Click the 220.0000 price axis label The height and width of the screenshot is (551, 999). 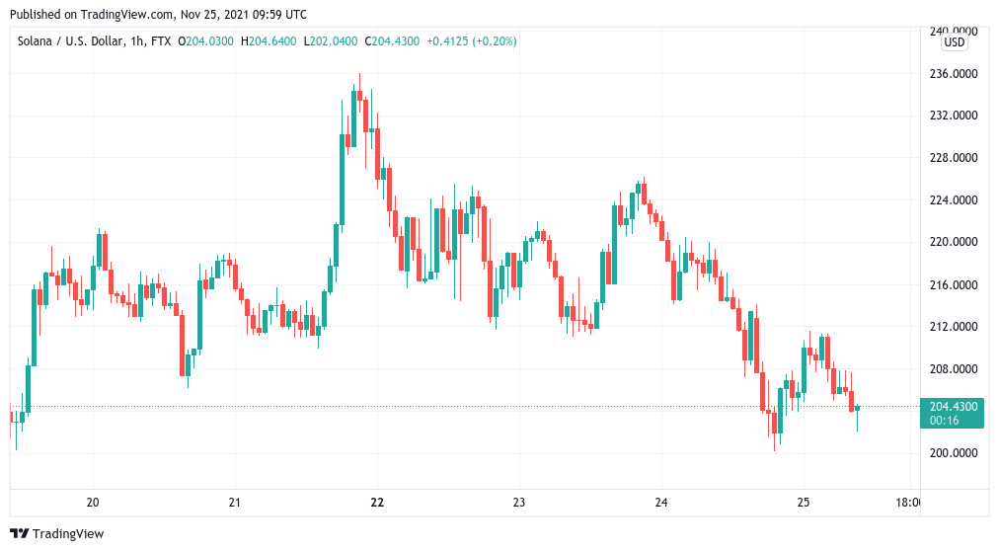(x=954, y=242)
